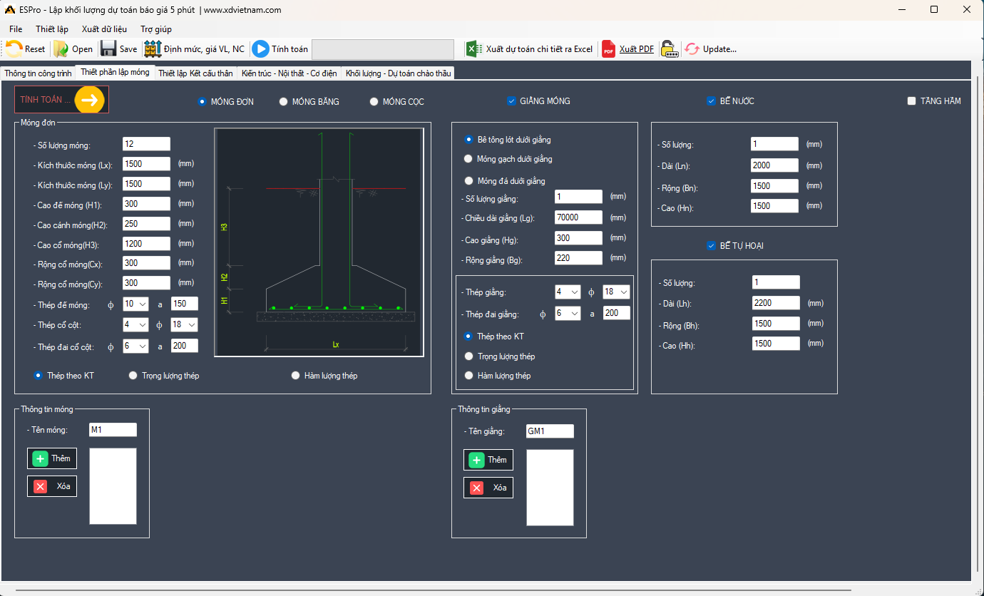This screenshot has width=984, height=596.
Task: Select Móng gạch dưới giằng option
Action: click(468, 159)
